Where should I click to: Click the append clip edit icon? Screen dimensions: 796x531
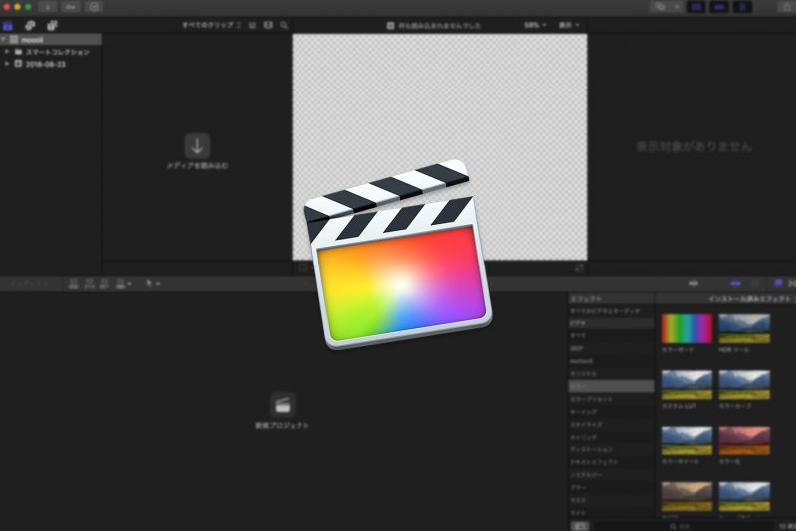(x=104, y=284)
